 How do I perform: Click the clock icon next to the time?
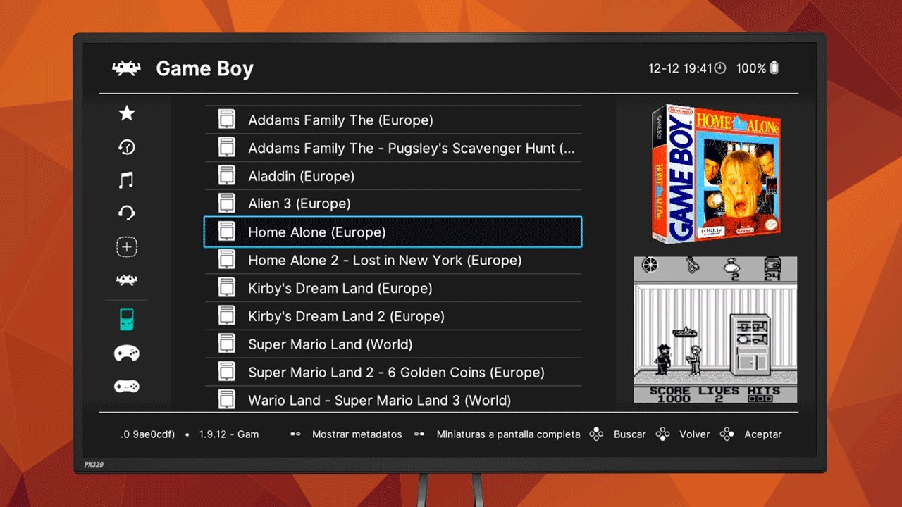coord(719,68)
